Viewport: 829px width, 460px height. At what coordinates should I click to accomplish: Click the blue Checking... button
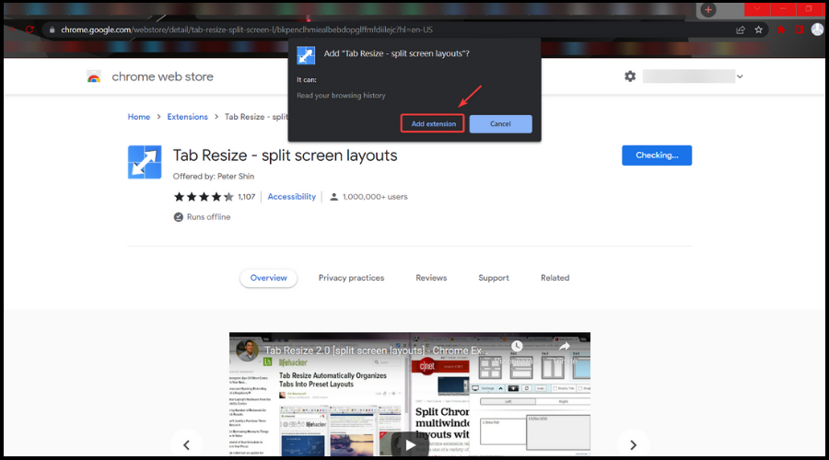[x=657, y=155]
